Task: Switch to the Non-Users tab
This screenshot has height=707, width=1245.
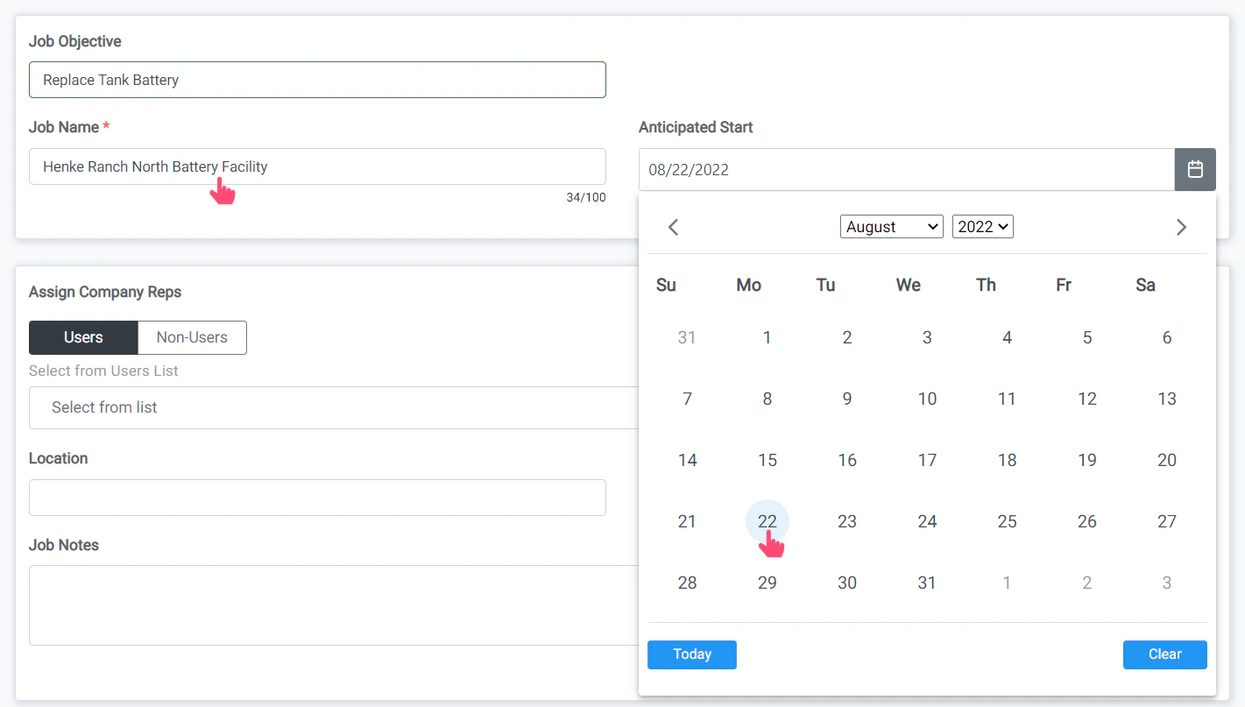Action: pos(192,337)
